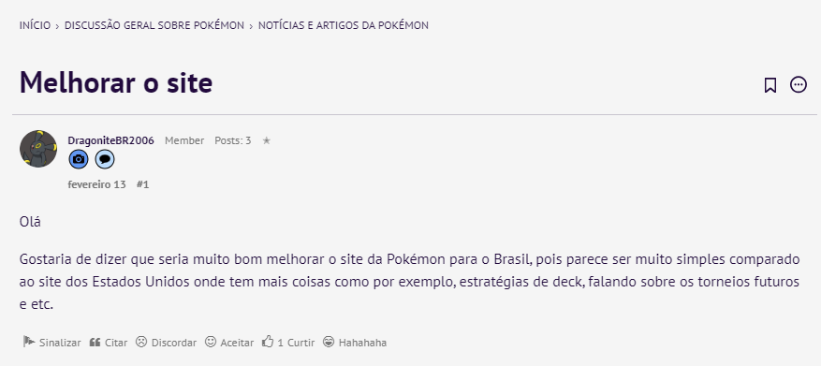Click the quotation marks icon by Citar
Viewport: 821px width, 366px height.
pos(95,343)
